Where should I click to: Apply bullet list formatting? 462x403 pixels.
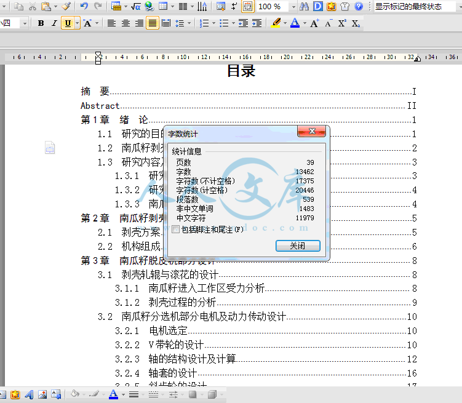click(x=224, y=23)
